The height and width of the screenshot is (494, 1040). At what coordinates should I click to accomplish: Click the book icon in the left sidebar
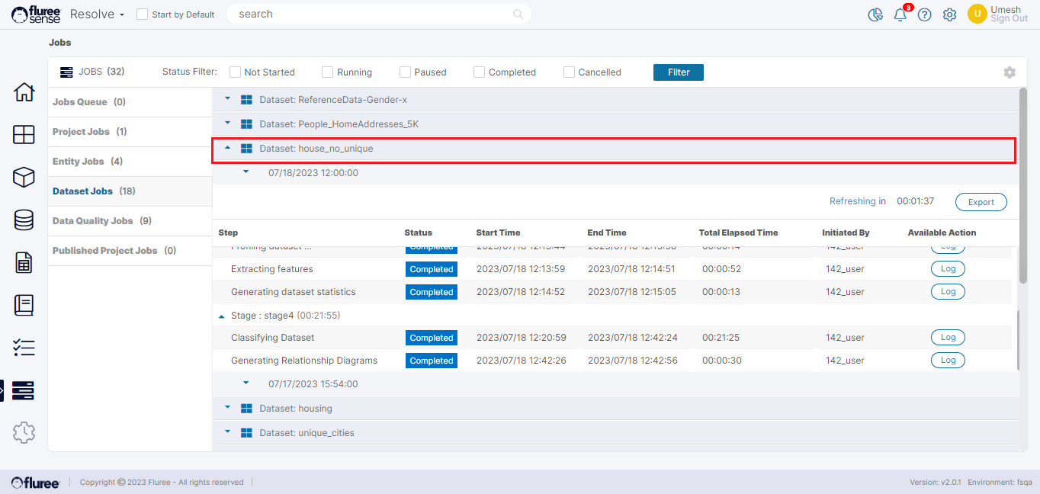[24, 306]
